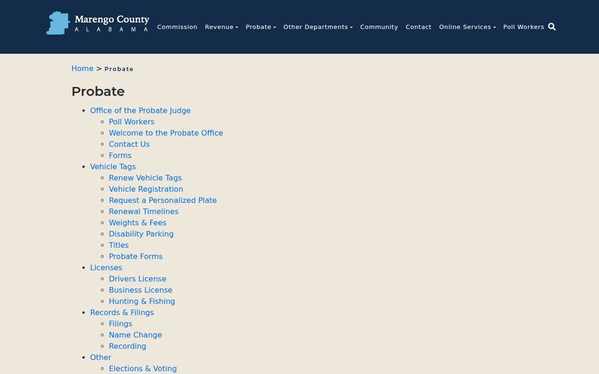
Task: Click the Weights & Fees link
Action: (138, 223)
